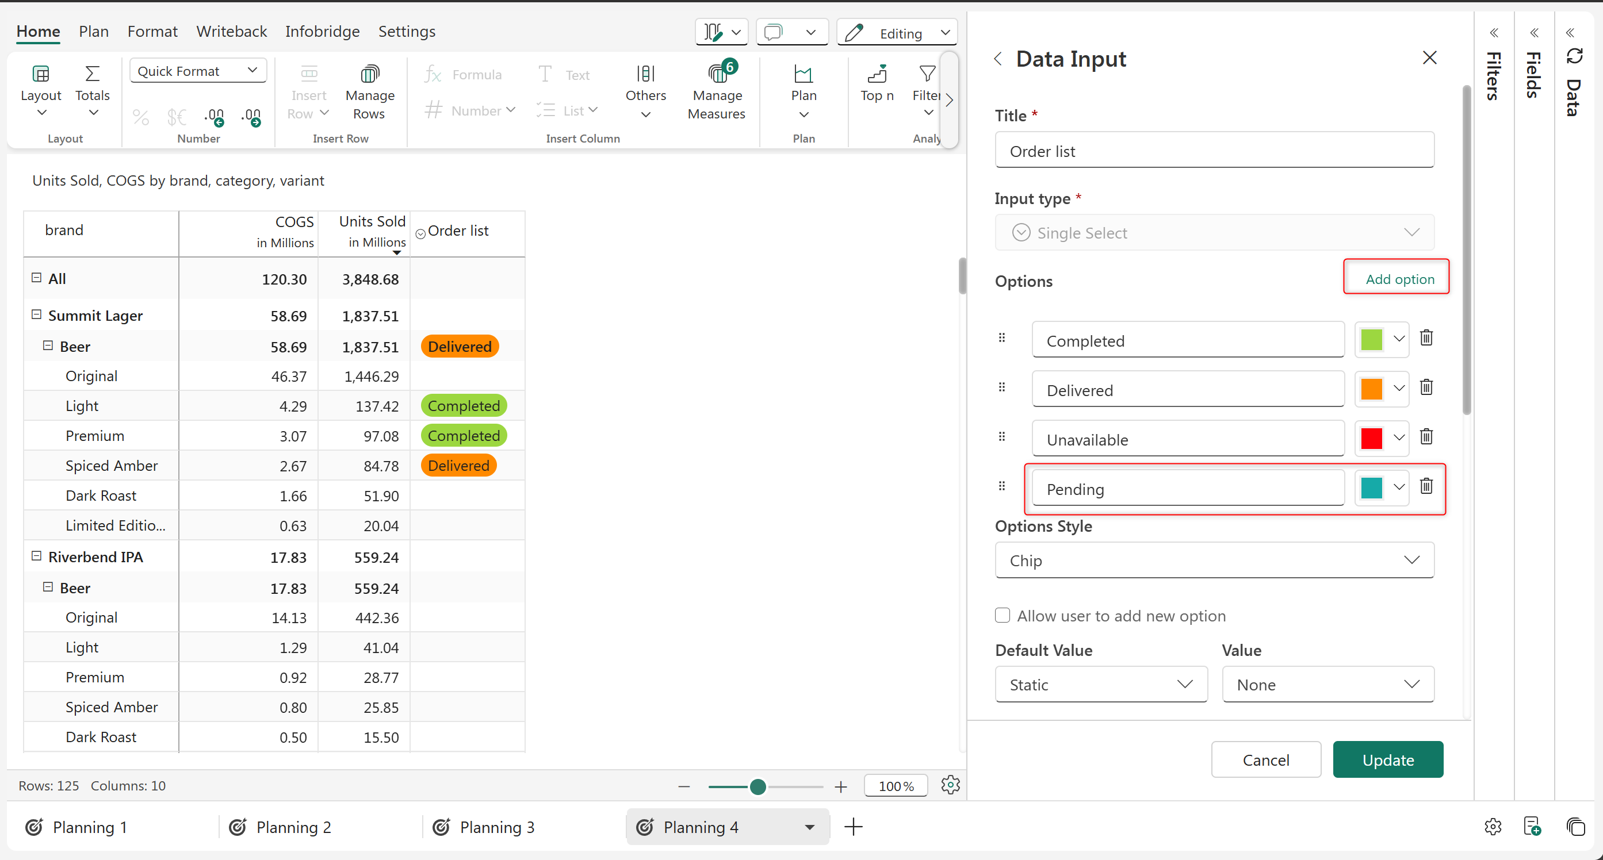Open the Default Value Static dropdown
Image resolution: width=1603 pixels, height=860 pixels.
tap(1100, 685)
